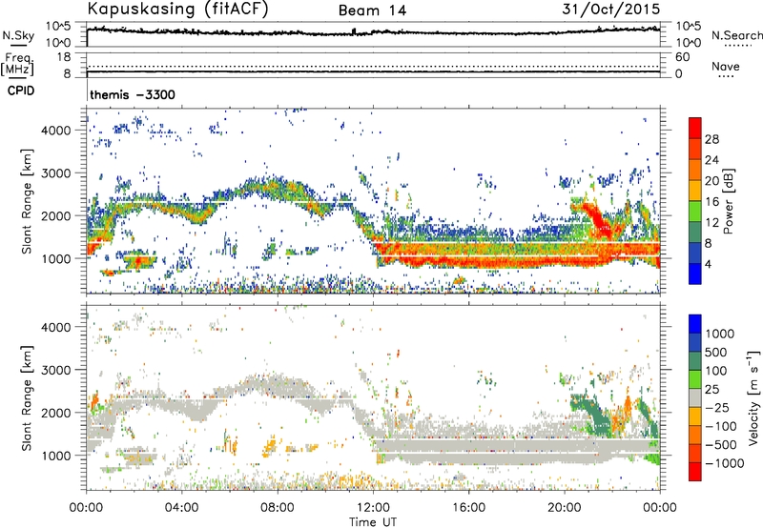Click the 3000 tick in velocity panel
Image resolution: width=763 pixels, height=528 pixels.
click(x=56, y=370)
